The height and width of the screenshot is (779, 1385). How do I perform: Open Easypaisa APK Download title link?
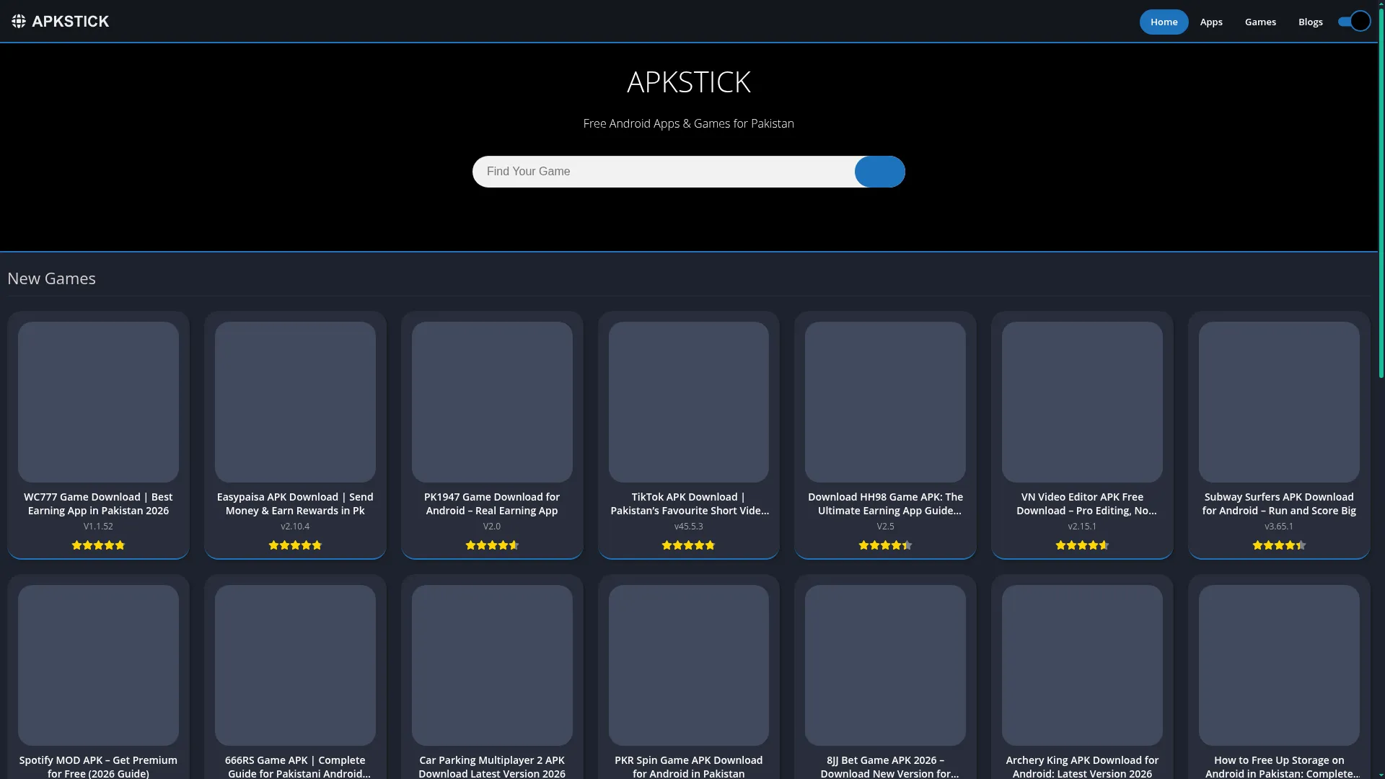pos(295,503)
